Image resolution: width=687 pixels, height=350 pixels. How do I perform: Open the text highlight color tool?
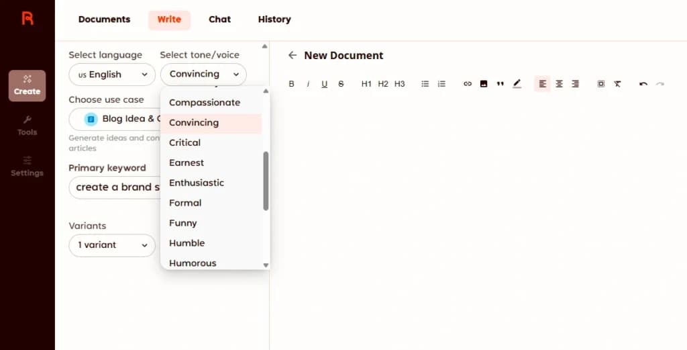[517, 84]
